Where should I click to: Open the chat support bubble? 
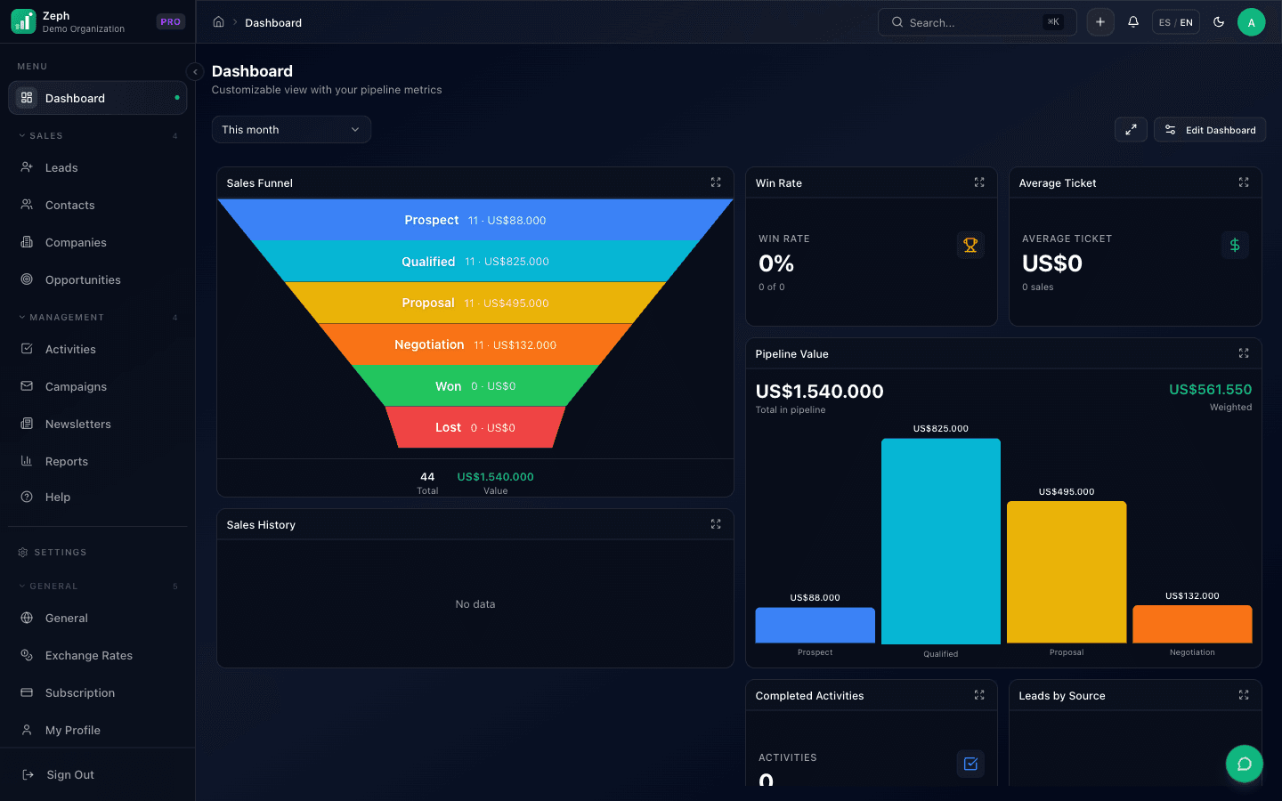(x=1244, y=764)
